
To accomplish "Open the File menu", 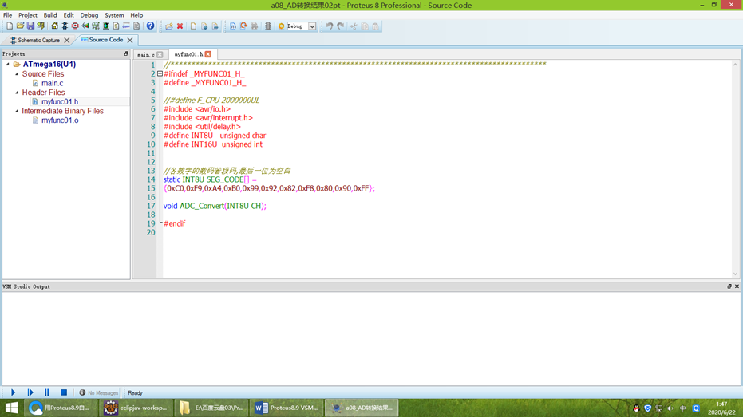I will coord(8,15).
